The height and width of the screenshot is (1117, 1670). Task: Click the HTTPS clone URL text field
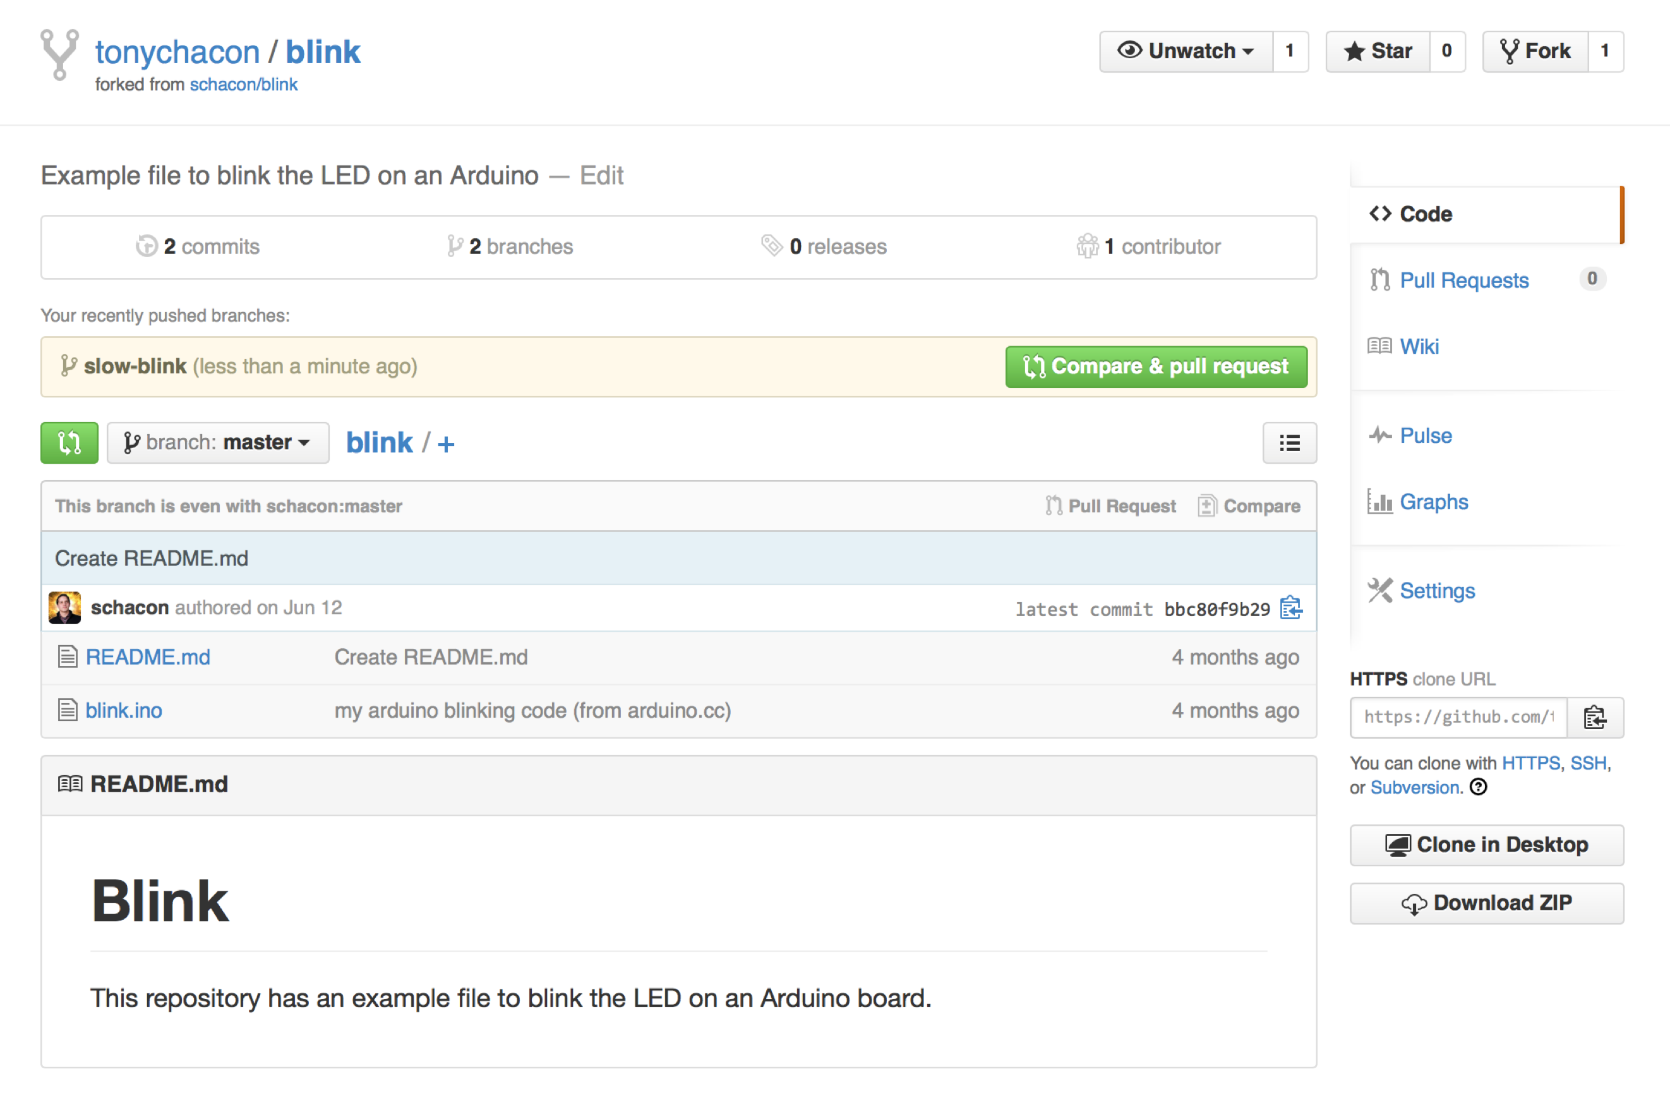pyautogui.click(x=1458, y=717)
